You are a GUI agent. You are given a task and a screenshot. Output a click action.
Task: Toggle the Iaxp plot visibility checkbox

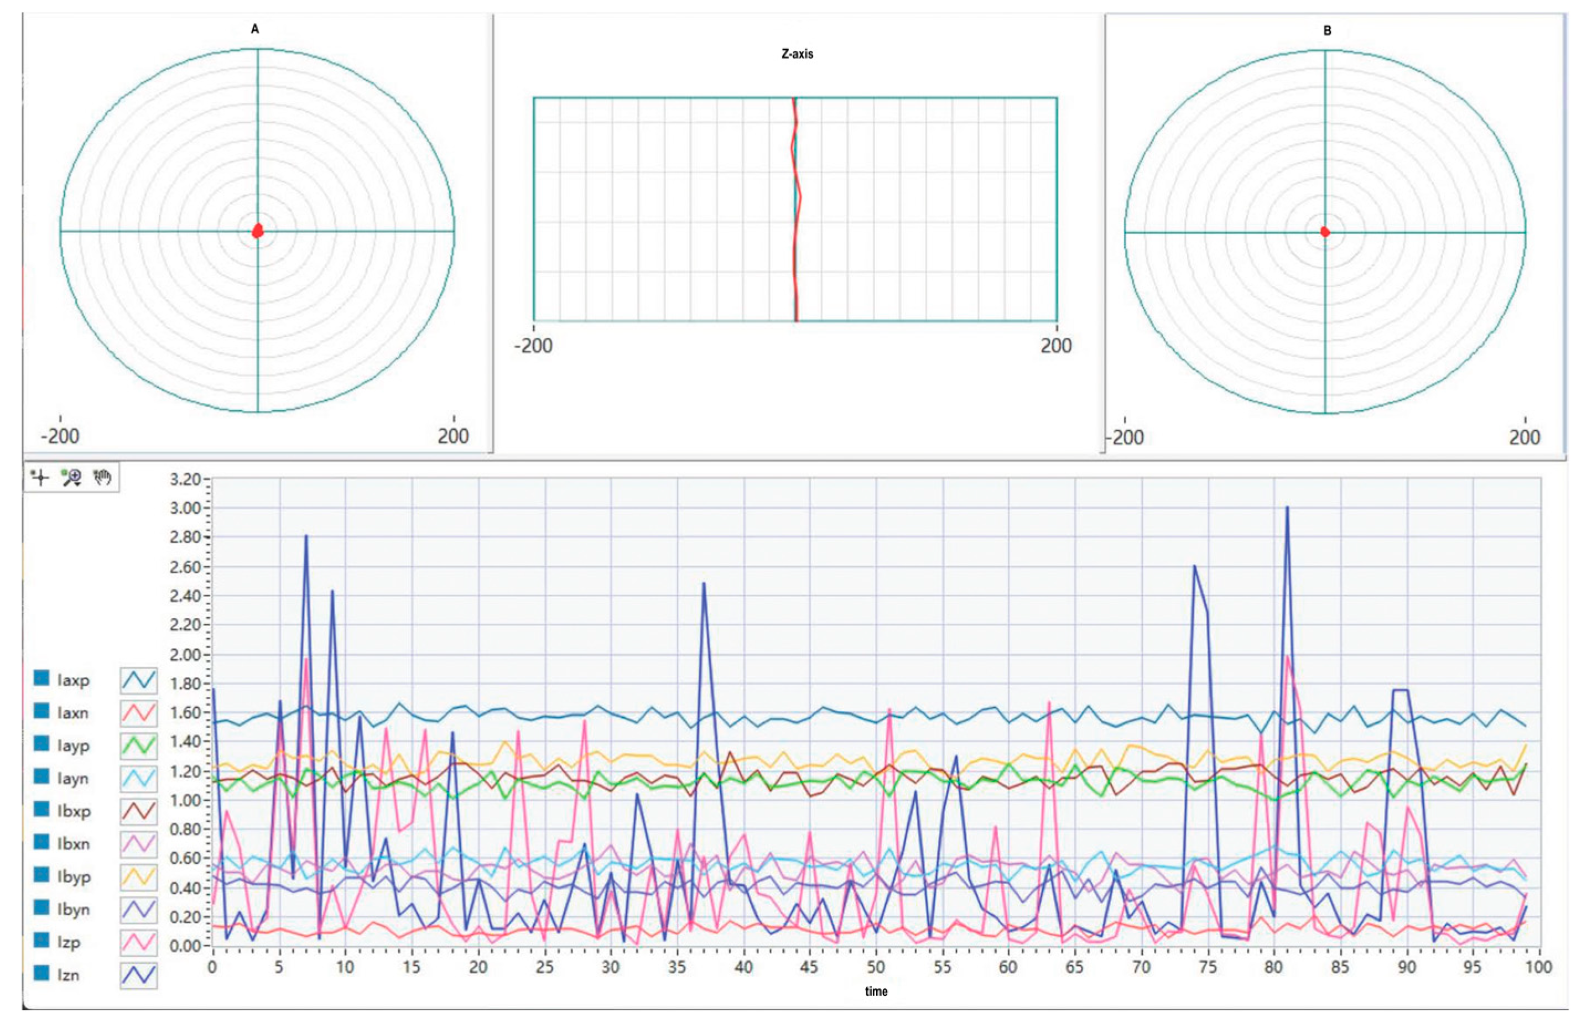click(41, 679)
